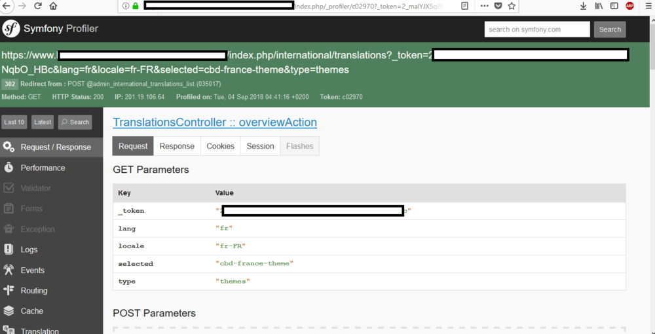This screenshot has width=655, height=334.
Task: Click the GET Parameters heading
Action: point(151,170)
